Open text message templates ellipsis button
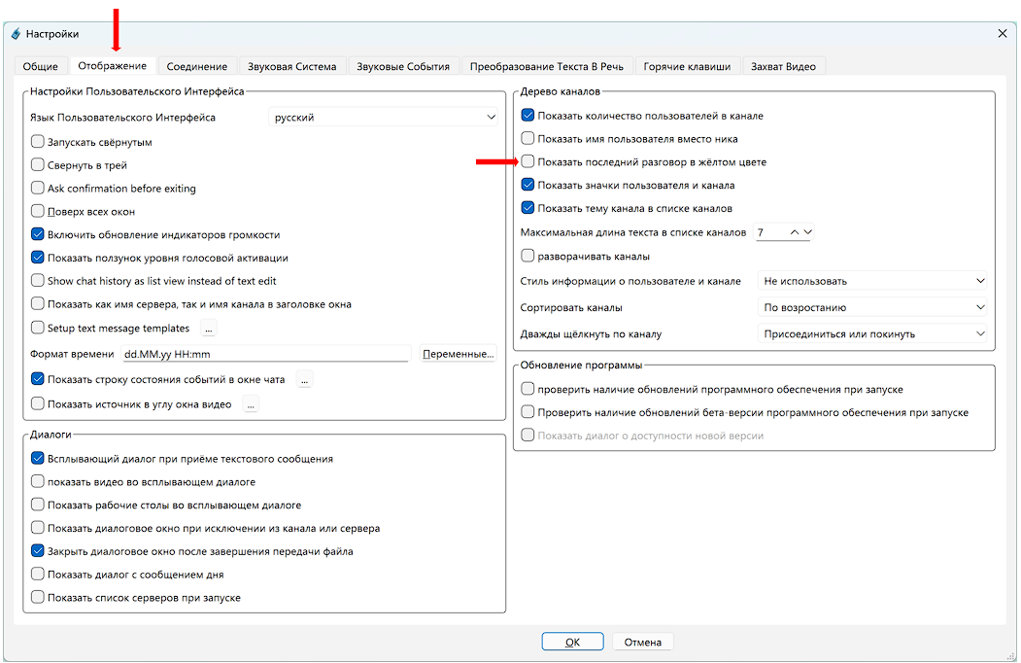 (x=208, y=329)
